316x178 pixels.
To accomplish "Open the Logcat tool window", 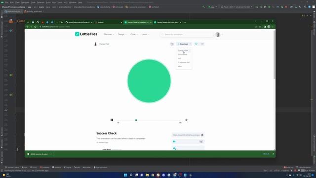I will point(68,168).
